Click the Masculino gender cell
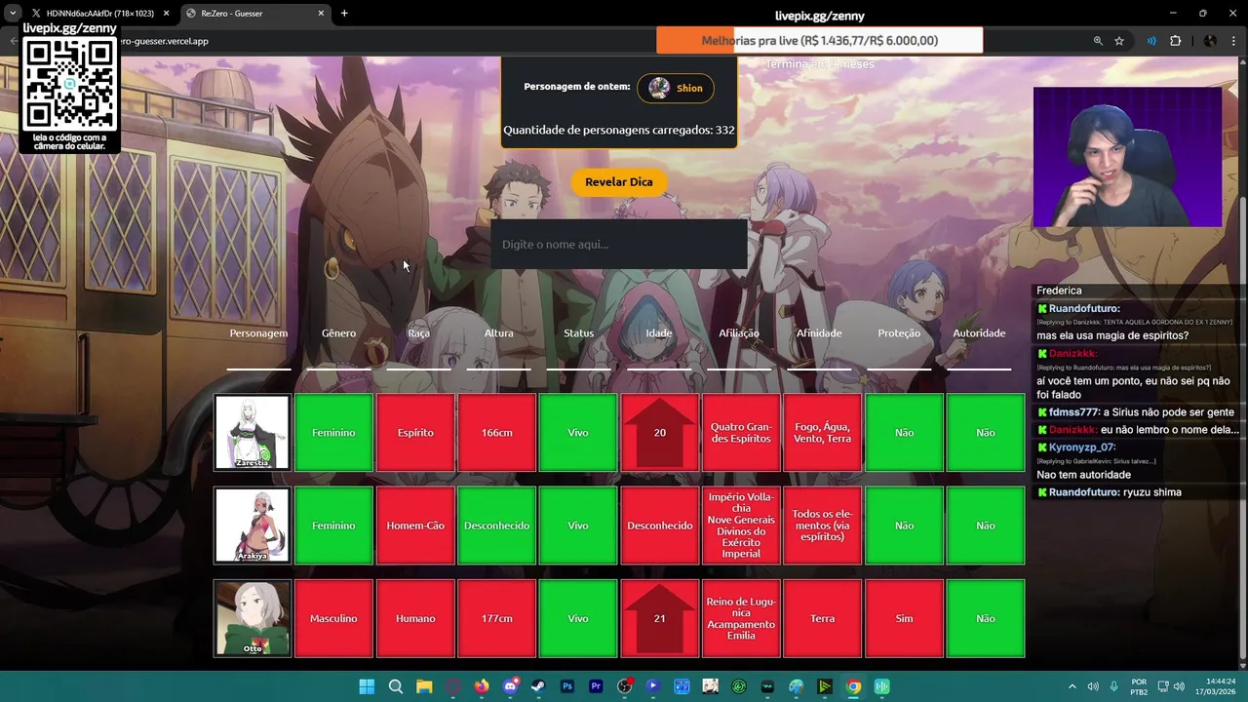Screen dimensions: 1248x702 (333, 618)
